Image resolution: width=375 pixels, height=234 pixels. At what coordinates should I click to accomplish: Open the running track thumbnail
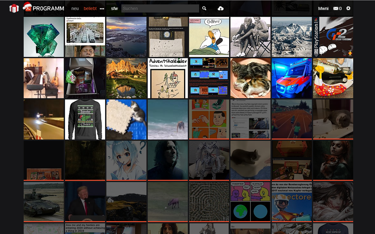(x=292, y=119)
